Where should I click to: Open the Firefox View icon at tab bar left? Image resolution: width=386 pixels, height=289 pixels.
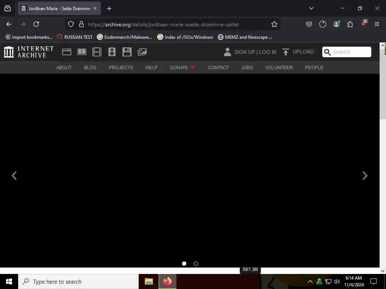pos(8,8)
